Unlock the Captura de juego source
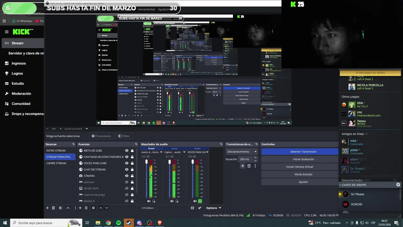Viewport: 403px width, 227px height. pos(132,195)
